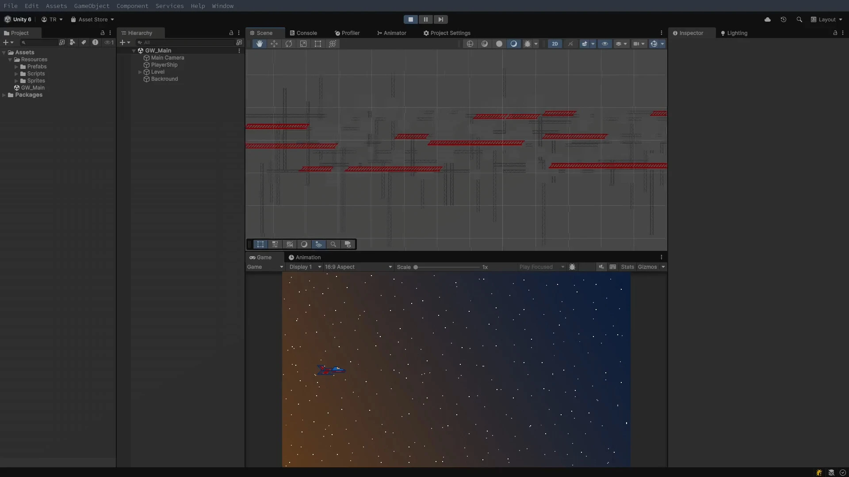Toggle 2D view mode in Scene view

point(555,44)
